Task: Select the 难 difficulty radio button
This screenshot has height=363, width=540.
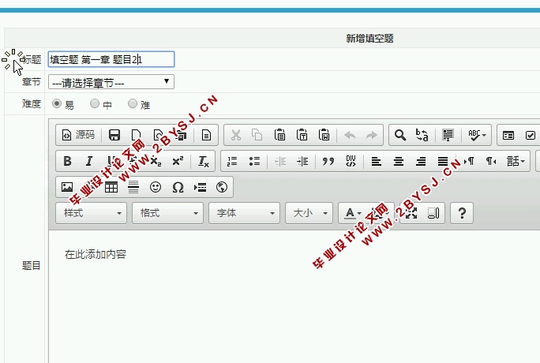Action: 133,103
